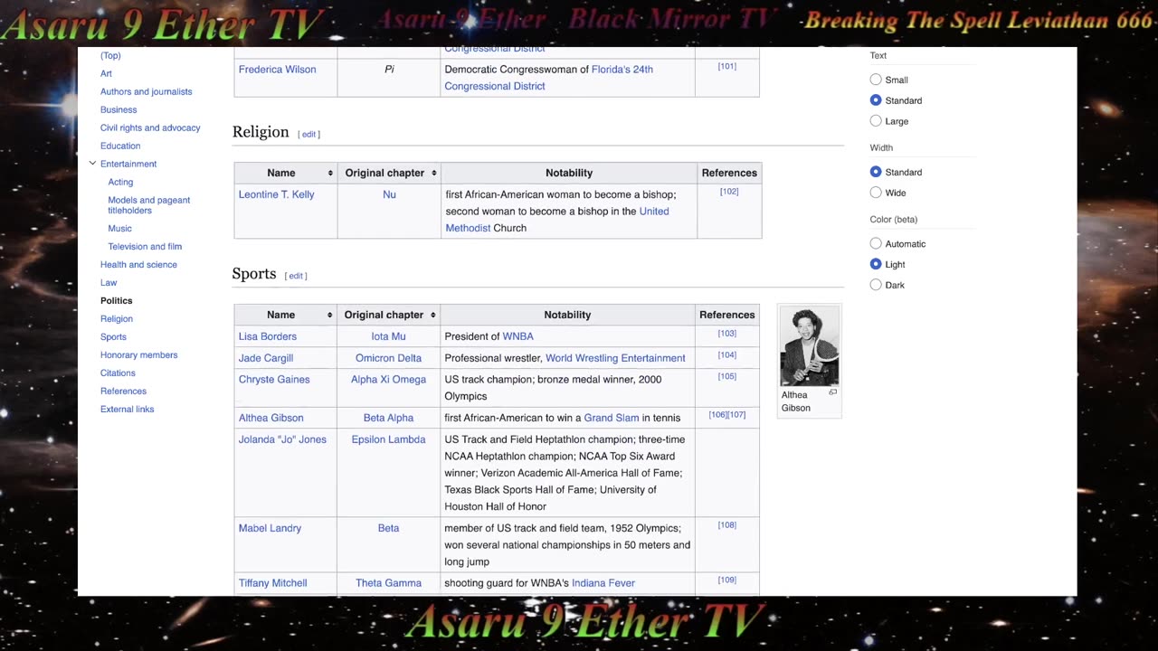
Task: Open the Beta Alpha chapter link
Action: point(388,418)
